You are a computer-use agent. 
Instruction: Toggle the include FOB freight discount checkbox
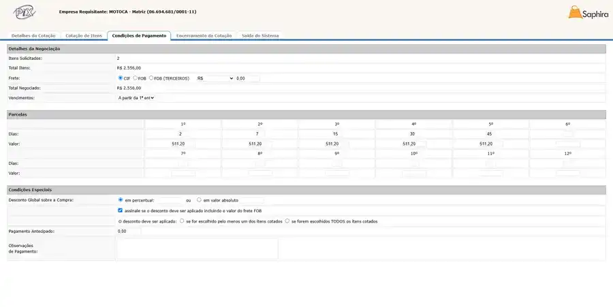pyautogui.click(x=121, y=211)
